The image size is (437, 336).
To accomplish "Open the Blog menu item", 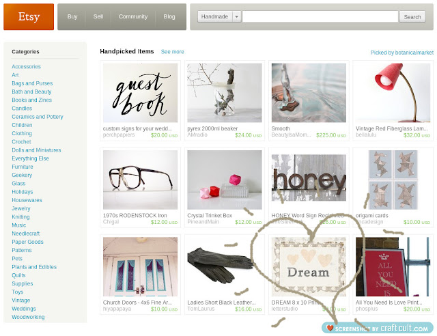I will [169, 16].
